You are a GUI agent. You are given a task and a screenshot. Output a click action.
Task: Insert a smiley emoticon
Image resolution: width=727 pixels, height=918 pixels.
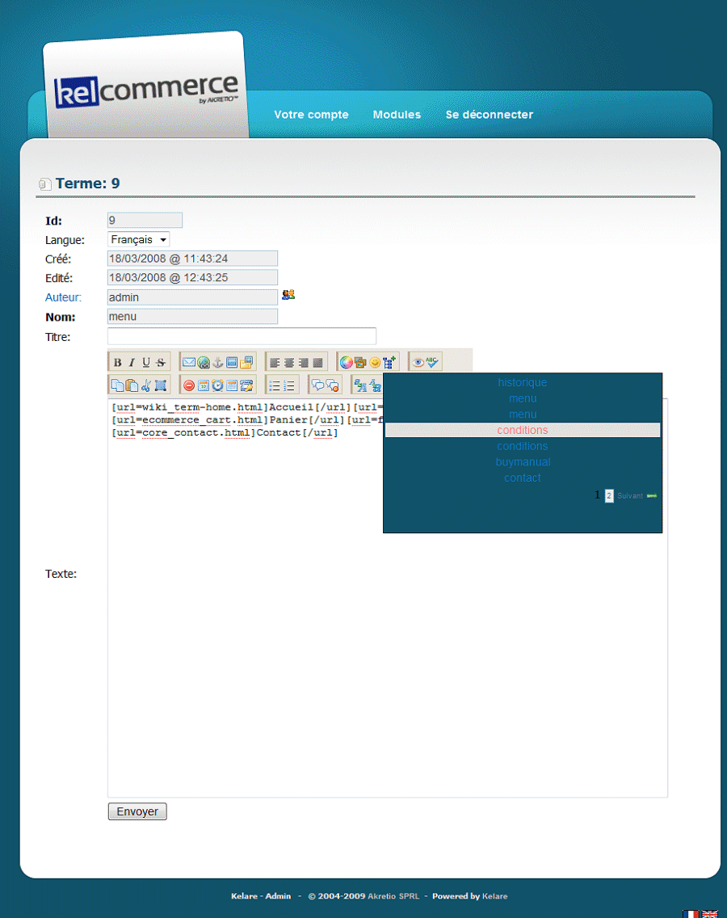(375, 363)
